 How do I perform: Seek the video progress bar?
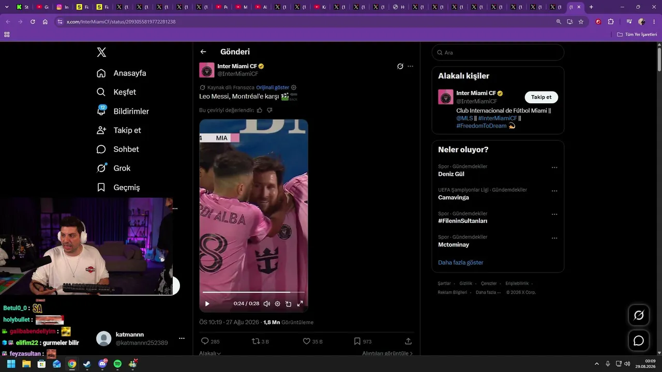pos(253,292)
